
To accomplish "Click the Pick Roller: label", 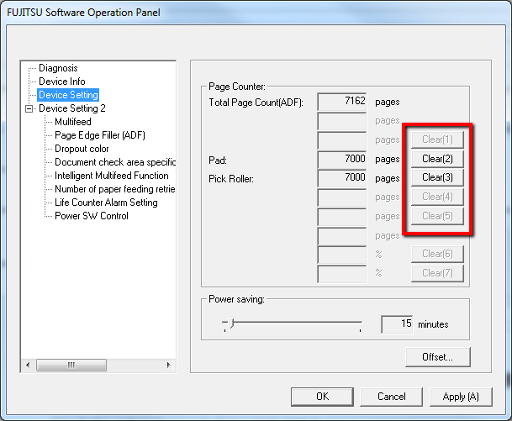I will tap(231, 179).
